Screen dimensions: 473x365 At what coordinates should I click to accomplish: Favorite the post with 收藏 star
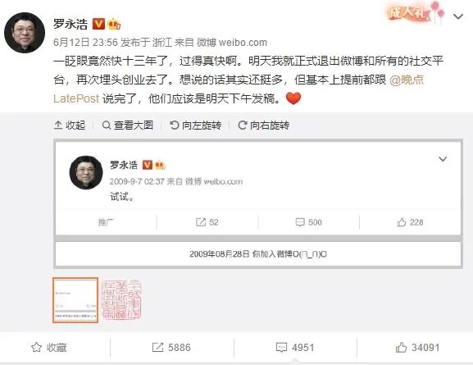[49, 348]
